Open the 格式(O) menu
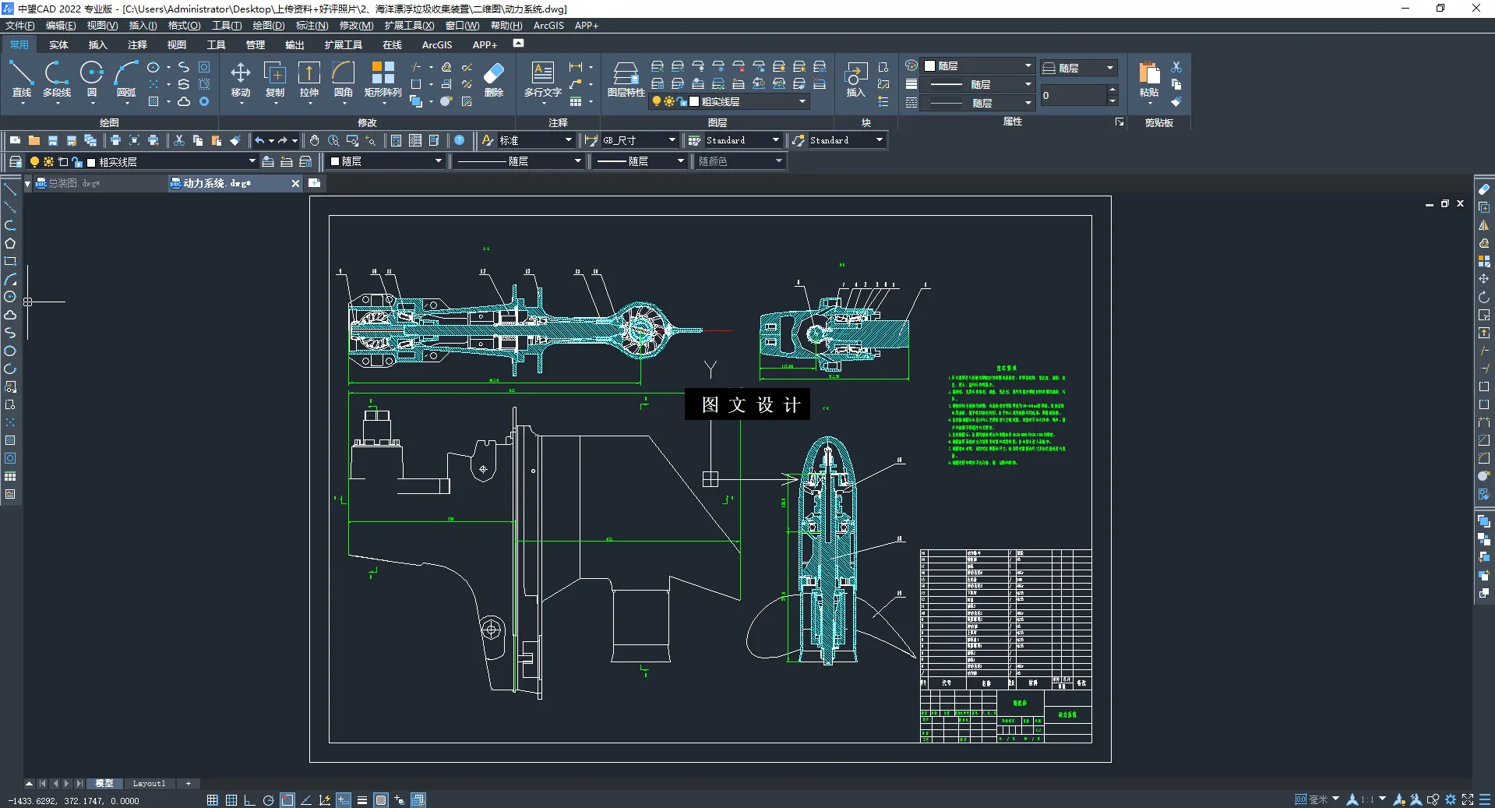Screen dimensions: 1495x808 coord(184,26)
